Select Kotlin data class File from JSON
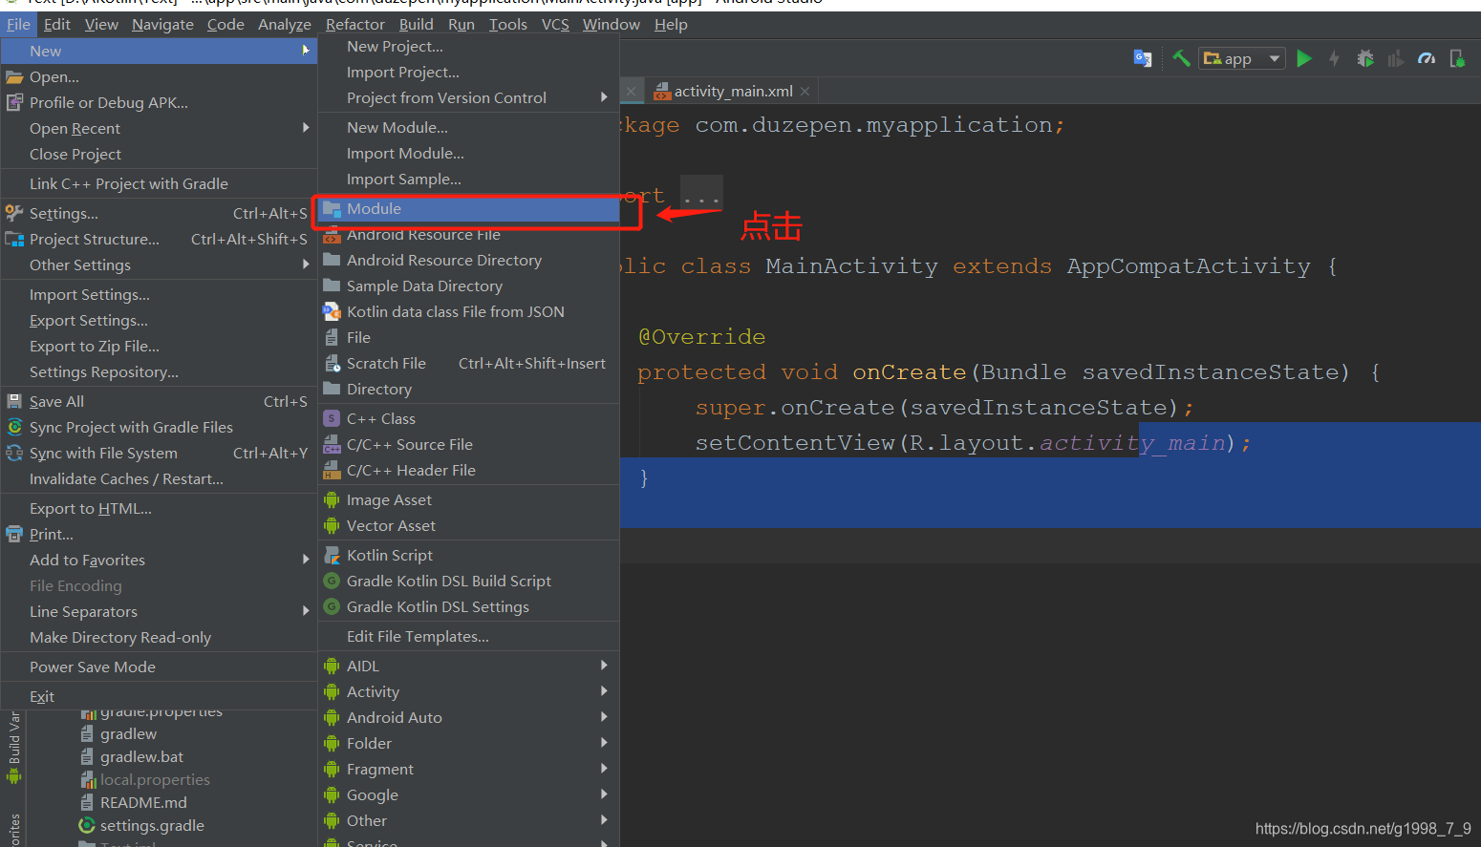This screenshot has height=847, width=1481. point(468,312)
